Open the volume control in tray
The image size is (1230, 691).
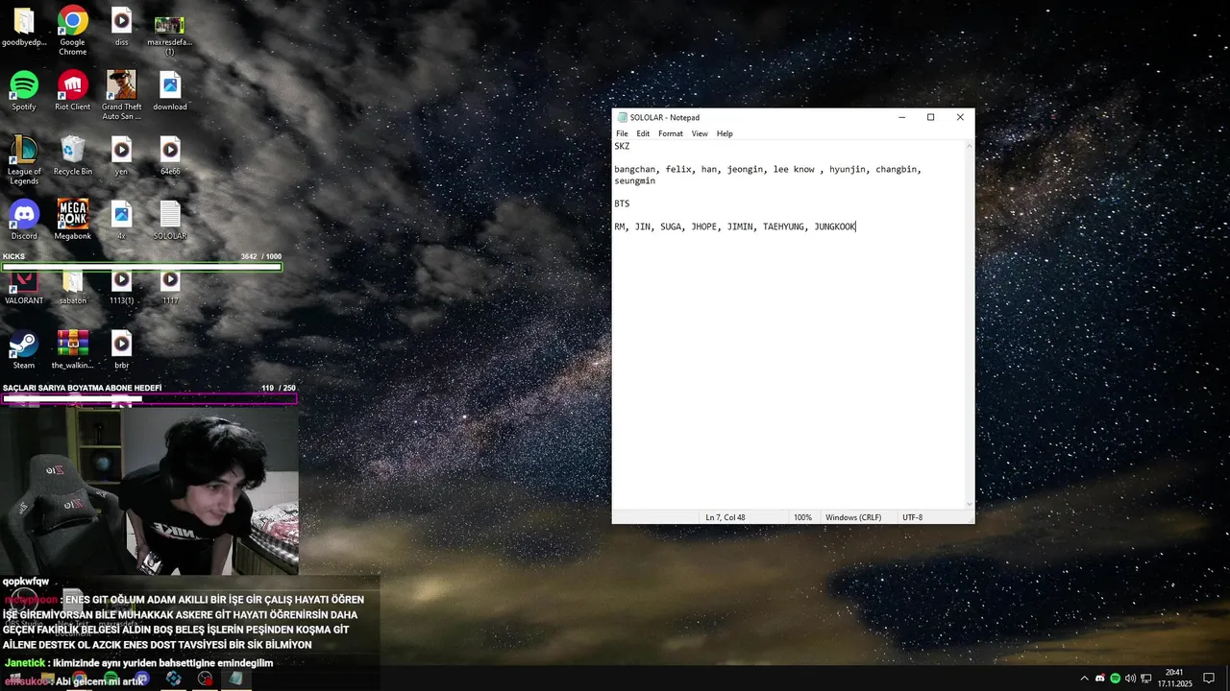[x=1130, y=679]
